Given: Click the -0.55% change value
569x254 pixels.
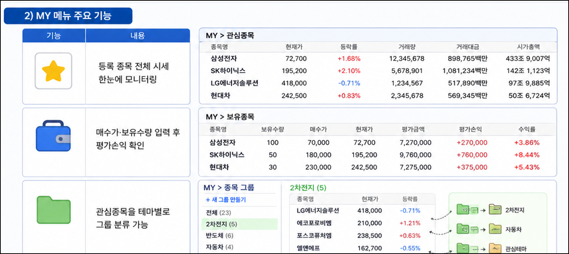Looking at the screenshot, I should 410,248.
